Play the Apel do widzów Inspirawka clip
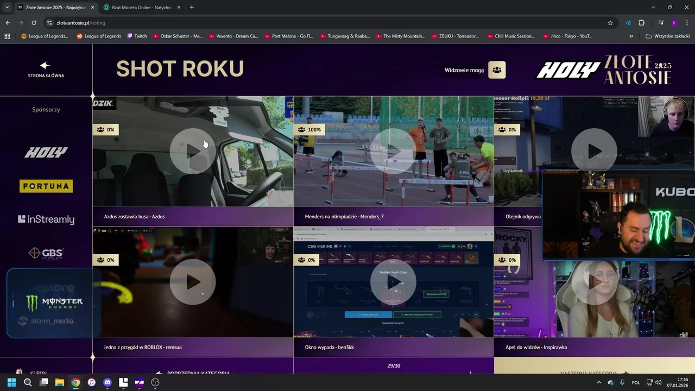The height and width of the screenshot is (391, 695). click(x=594, y=282)
